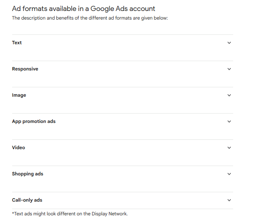The width and height of the screenshot is (259, 222).
Task: Expand the Responsive section label
Action: coord(25,69)
